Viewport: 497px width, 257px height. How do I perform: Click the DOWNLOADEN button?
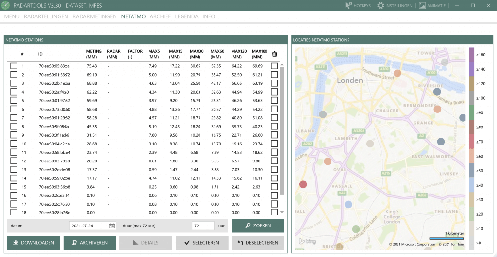pyautogui.click(x=34, y=243)
